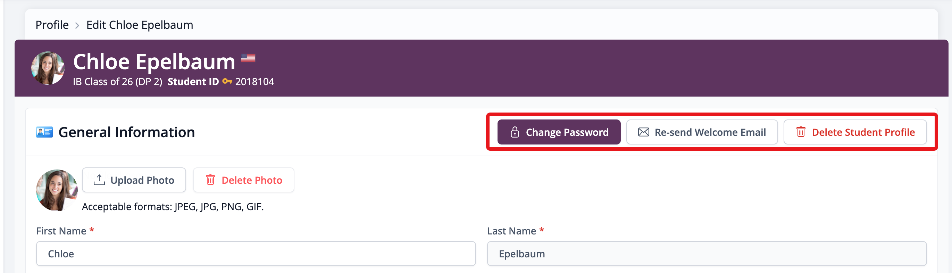Go back to the Profile breadcrumb link
Viewport: 952px width, 273px height.
coord(52,25)
